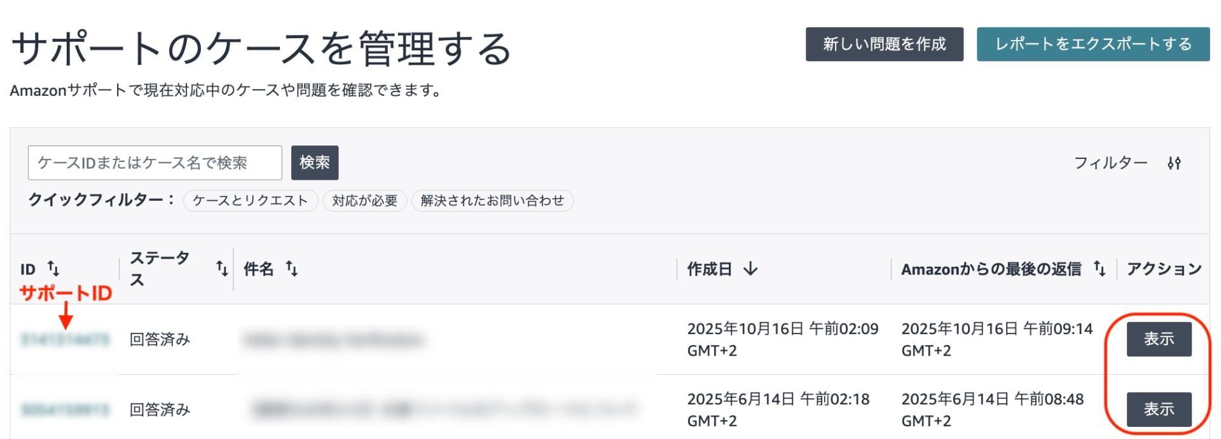The image size is (1221, 439).
Task: Toggle ケースとリクエスト quick filter
Action: pyautogui.click(x=250, y=201)
